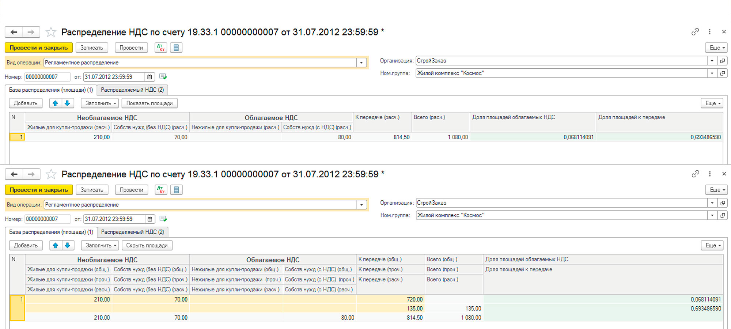The height and width of the screenshot is (329, 731).
Task: Move row down in the upper document table
Action: pyautogui.click(x=67, y=103)
